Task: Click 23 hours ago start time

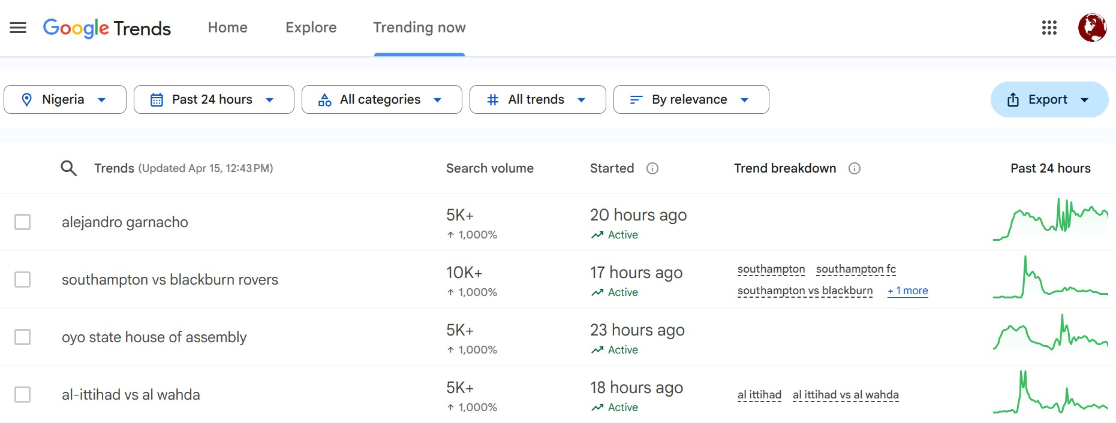Action: 637,330
